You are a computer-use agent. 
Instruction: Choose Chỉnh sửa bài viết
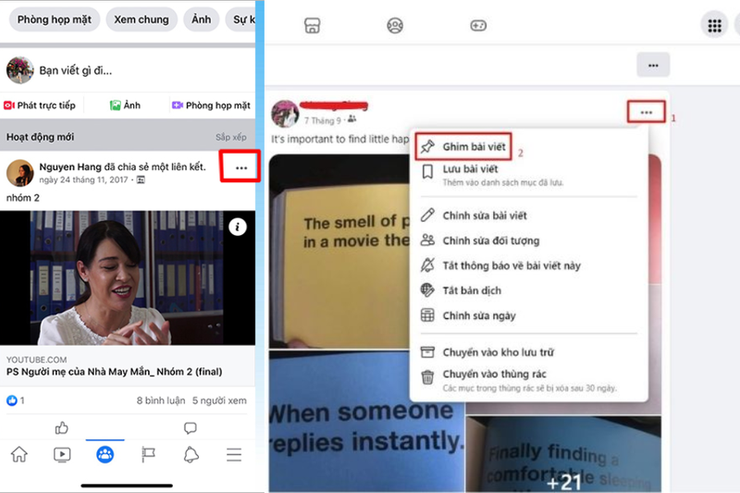click(x=528, y=216)
